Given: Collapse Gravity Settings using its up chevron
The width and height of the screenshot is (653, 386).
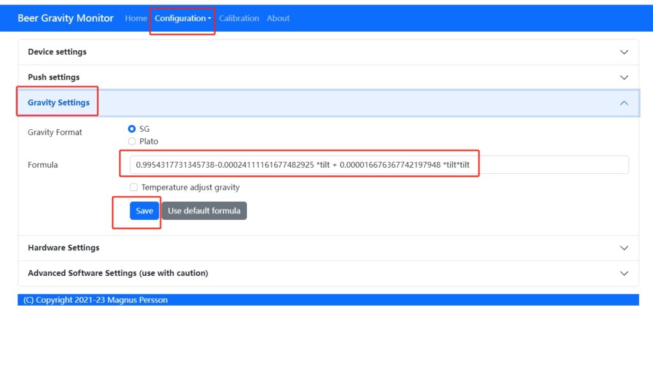Looking at the screenshot, I should [x=624, y=103].
